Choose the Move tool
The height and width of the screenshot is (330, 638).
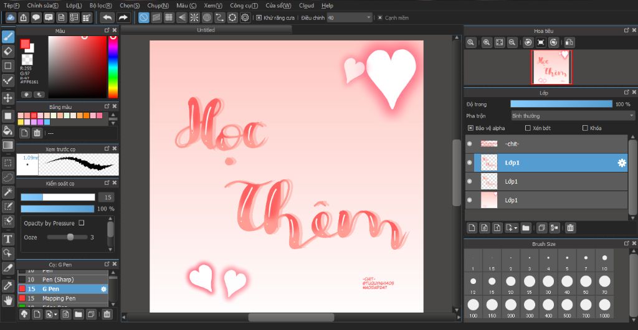click(8, 98)
